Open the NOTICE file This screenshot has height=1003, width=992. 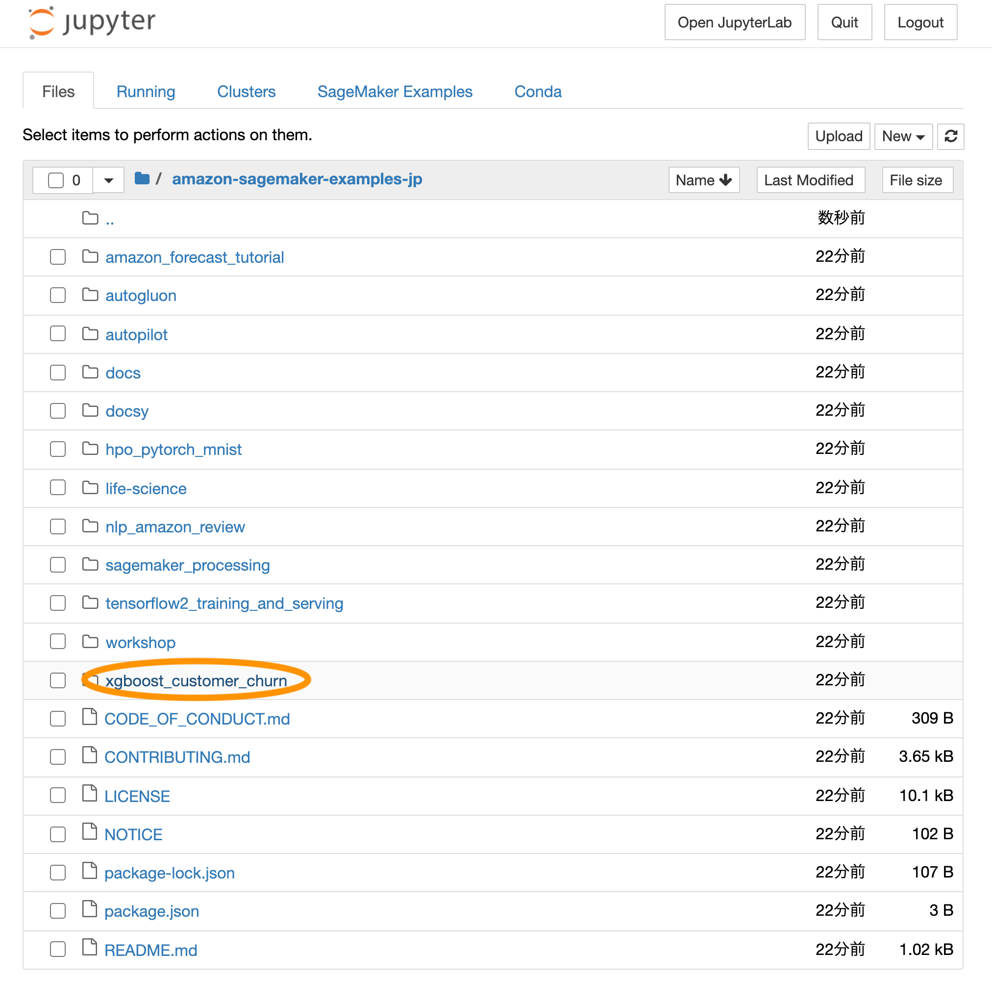coord(133,835)
